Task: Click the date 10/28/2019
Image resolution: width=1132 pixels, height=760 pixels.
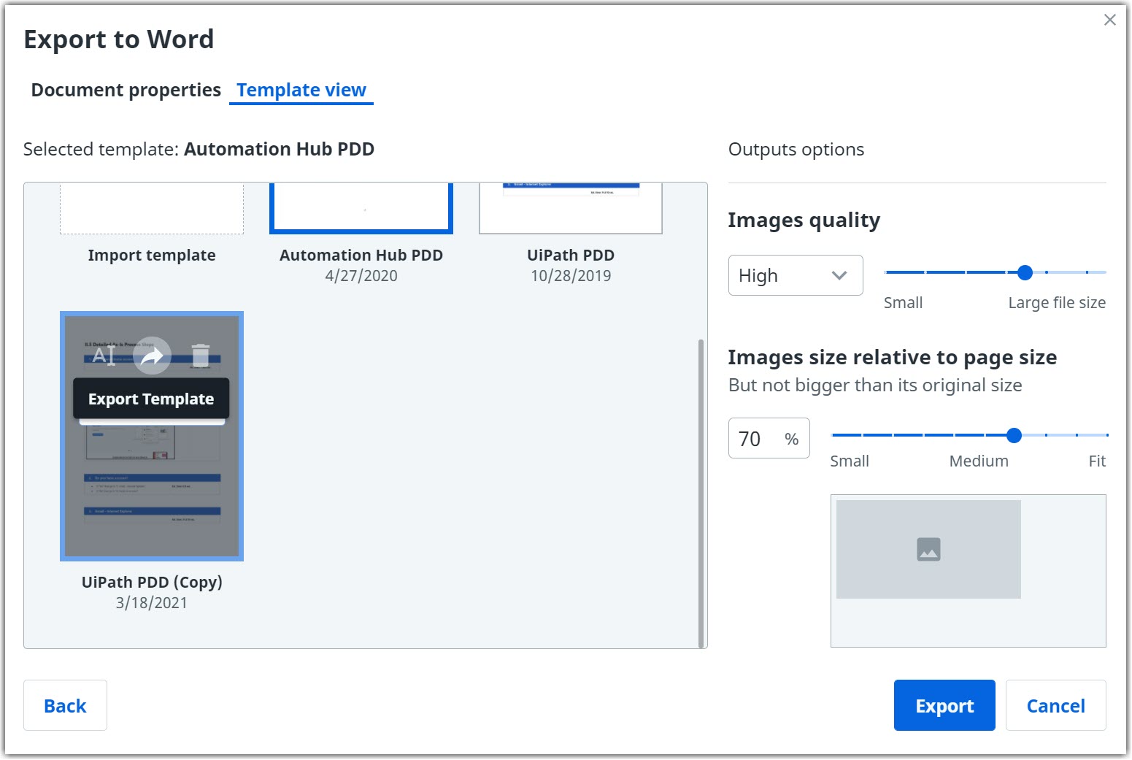Action: (571, 275)
